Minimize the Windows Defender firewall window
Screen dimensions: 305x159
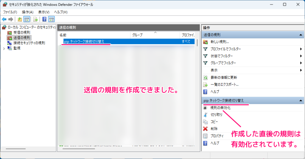point(272,4)
